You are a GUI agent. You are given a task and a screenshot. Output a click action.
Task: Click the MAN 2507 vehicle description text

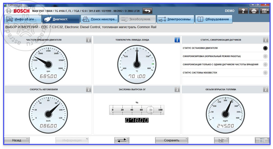click(86, 11)
